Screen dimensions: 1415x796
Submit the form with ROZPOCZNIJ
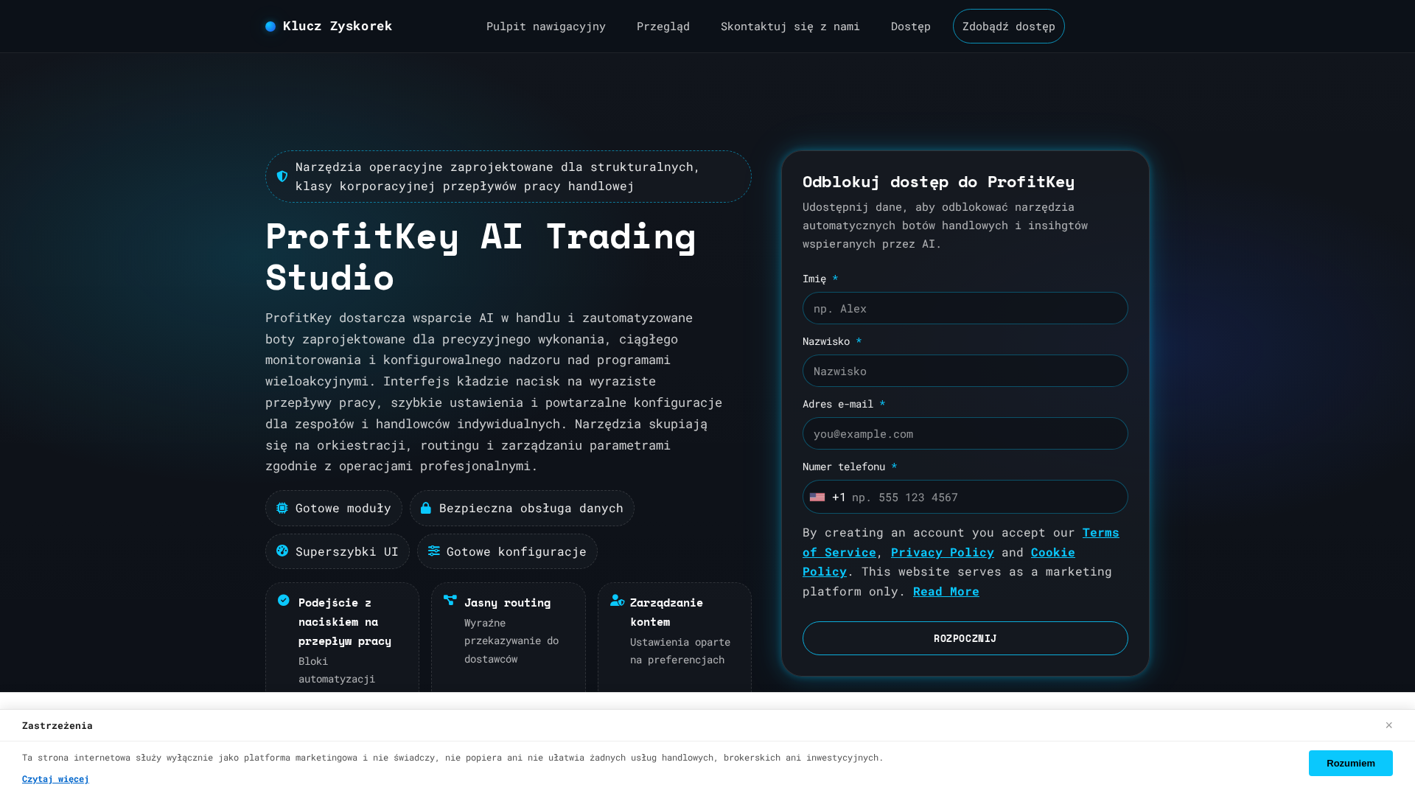click(965, 638)
